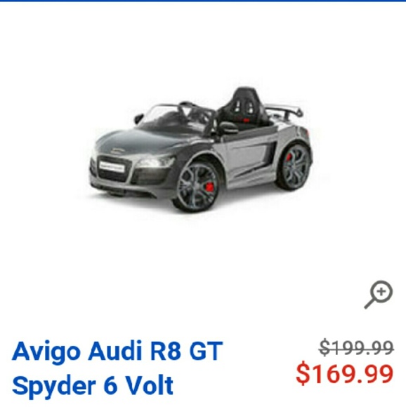
Task: Click the ride-on car product image
Action: point(200,150)
